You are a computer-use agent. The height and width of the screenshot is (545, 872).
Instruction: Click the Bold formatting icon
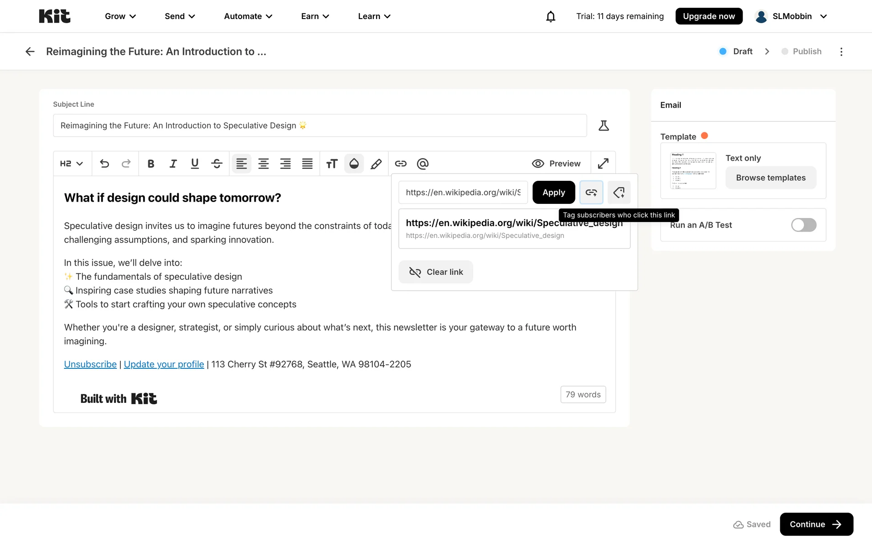[151, 163]
